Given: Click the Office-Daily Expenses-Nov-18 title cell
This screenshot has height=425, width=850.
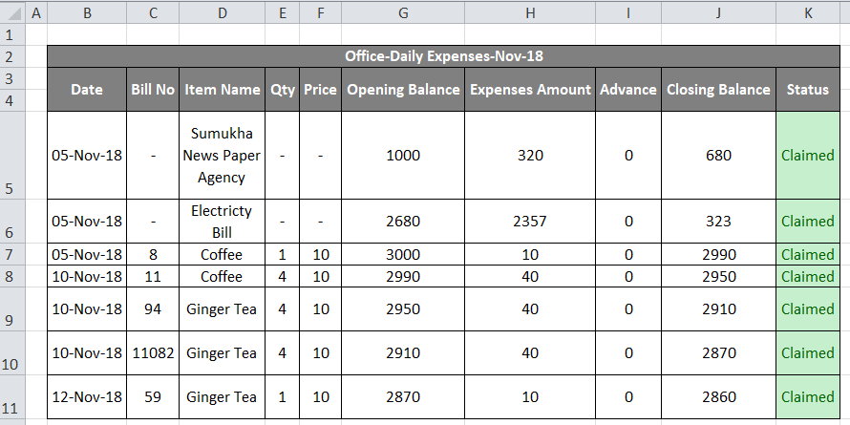Looking at the screenshot, I should click(x=443, y=56).
